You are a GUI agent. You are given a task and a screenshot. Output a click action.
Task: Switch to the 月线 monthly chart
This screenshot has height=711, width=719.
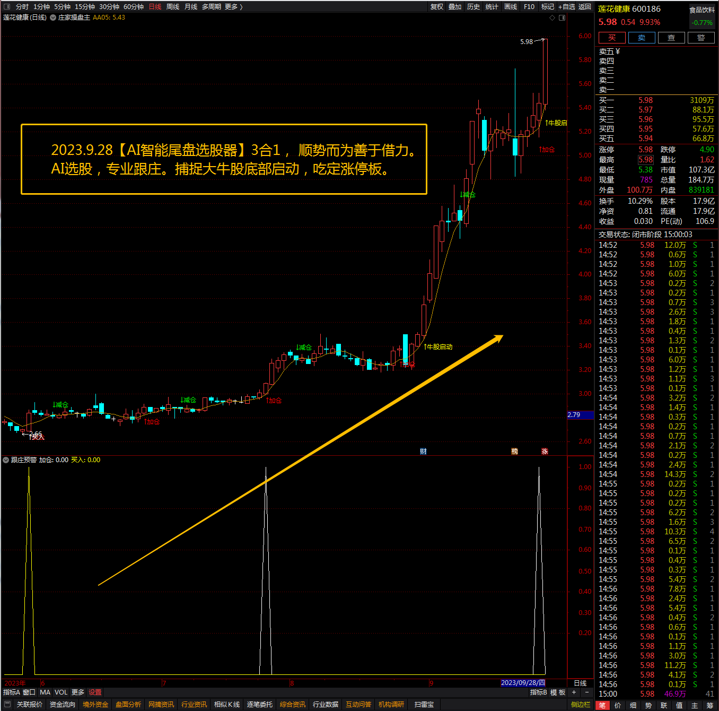[191, 7]
